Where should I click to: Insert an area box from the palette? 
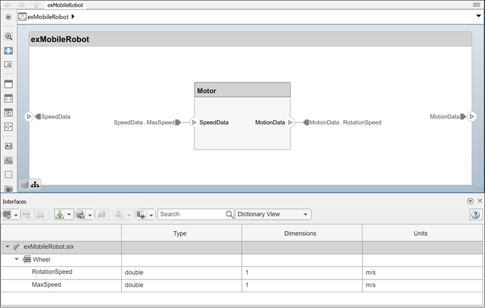[8, 175]
